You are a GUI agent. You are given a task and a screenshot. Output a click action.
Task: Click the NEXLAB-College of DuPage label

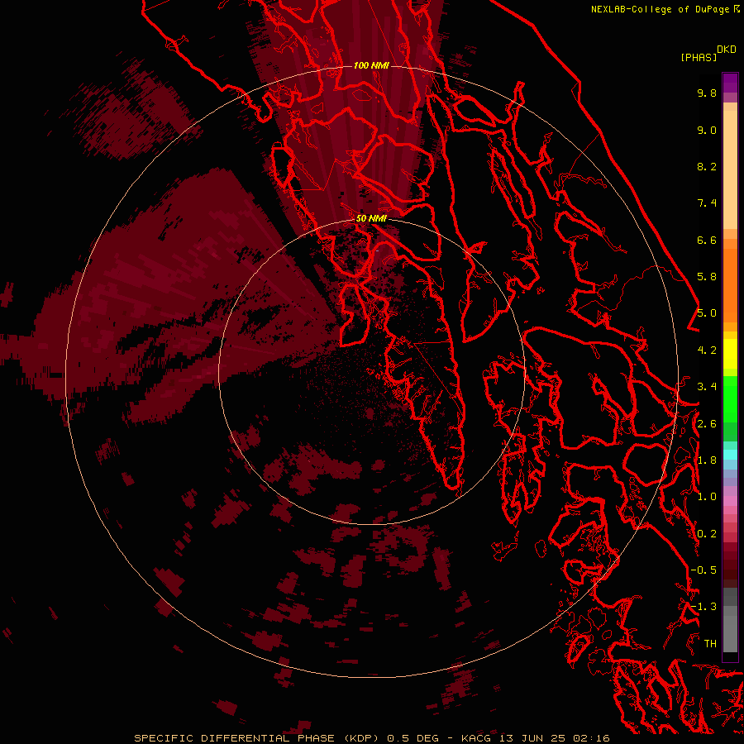661,9
